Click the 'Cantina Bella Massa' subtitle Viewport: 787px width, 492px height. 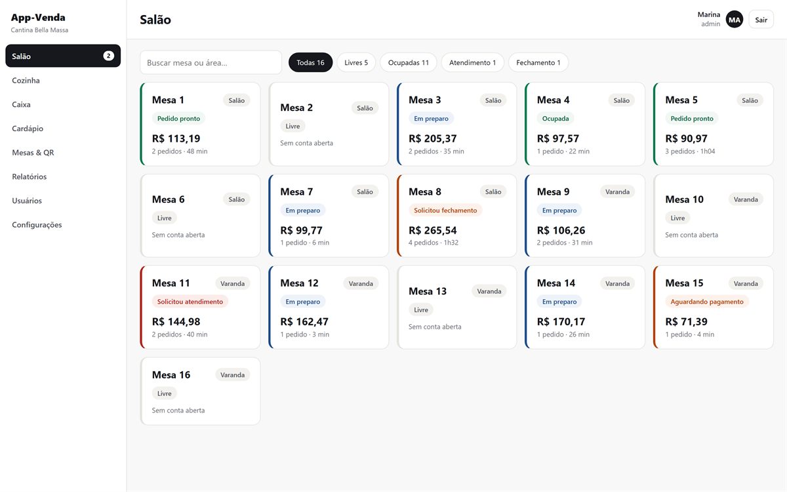pyautogui.click(x=39, y=30)
